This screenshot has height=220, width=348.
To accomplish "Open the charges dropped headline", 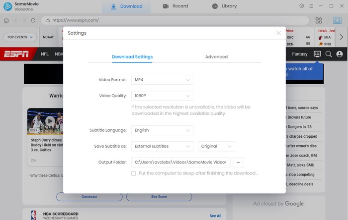I will (x=302, y=136).
